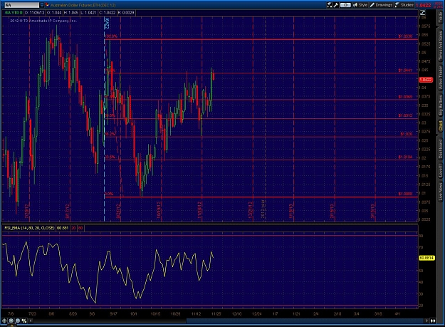The width and height of the screenshot is (445, 327).
Task: Select the crosshair pan tool icon
Action: click(x=4, y=321)
